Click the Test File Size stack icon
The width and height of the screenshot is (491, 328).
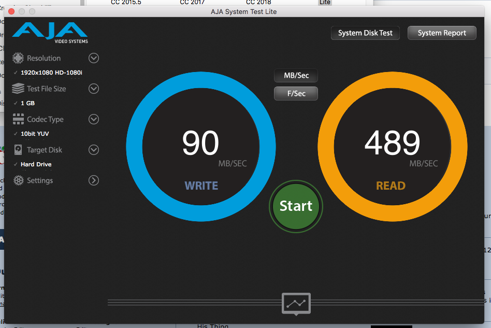click(x=18, y=89)
